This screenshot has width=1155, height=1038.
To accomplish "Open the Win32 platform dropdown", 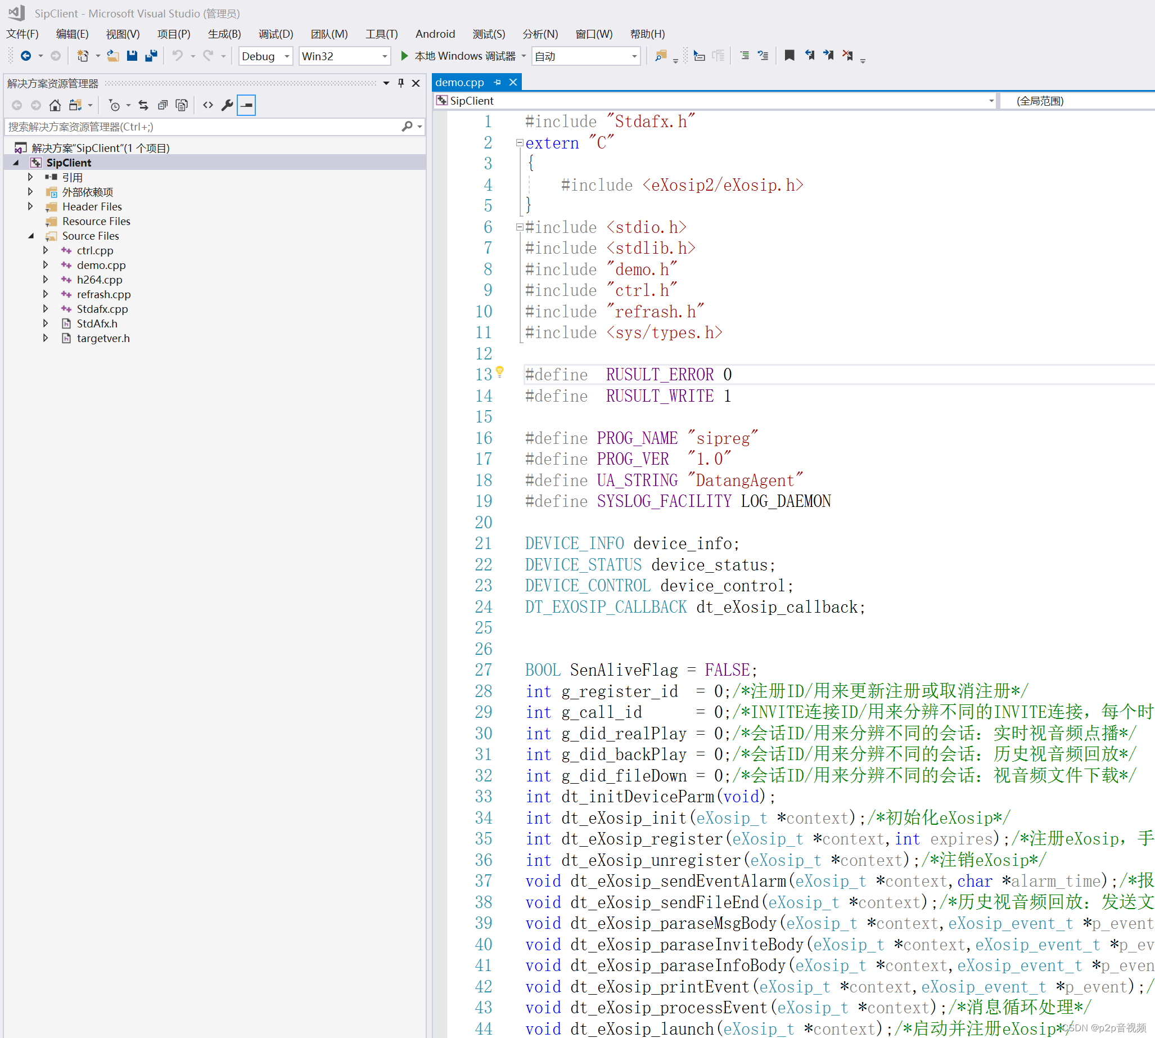I will (384, 56).
